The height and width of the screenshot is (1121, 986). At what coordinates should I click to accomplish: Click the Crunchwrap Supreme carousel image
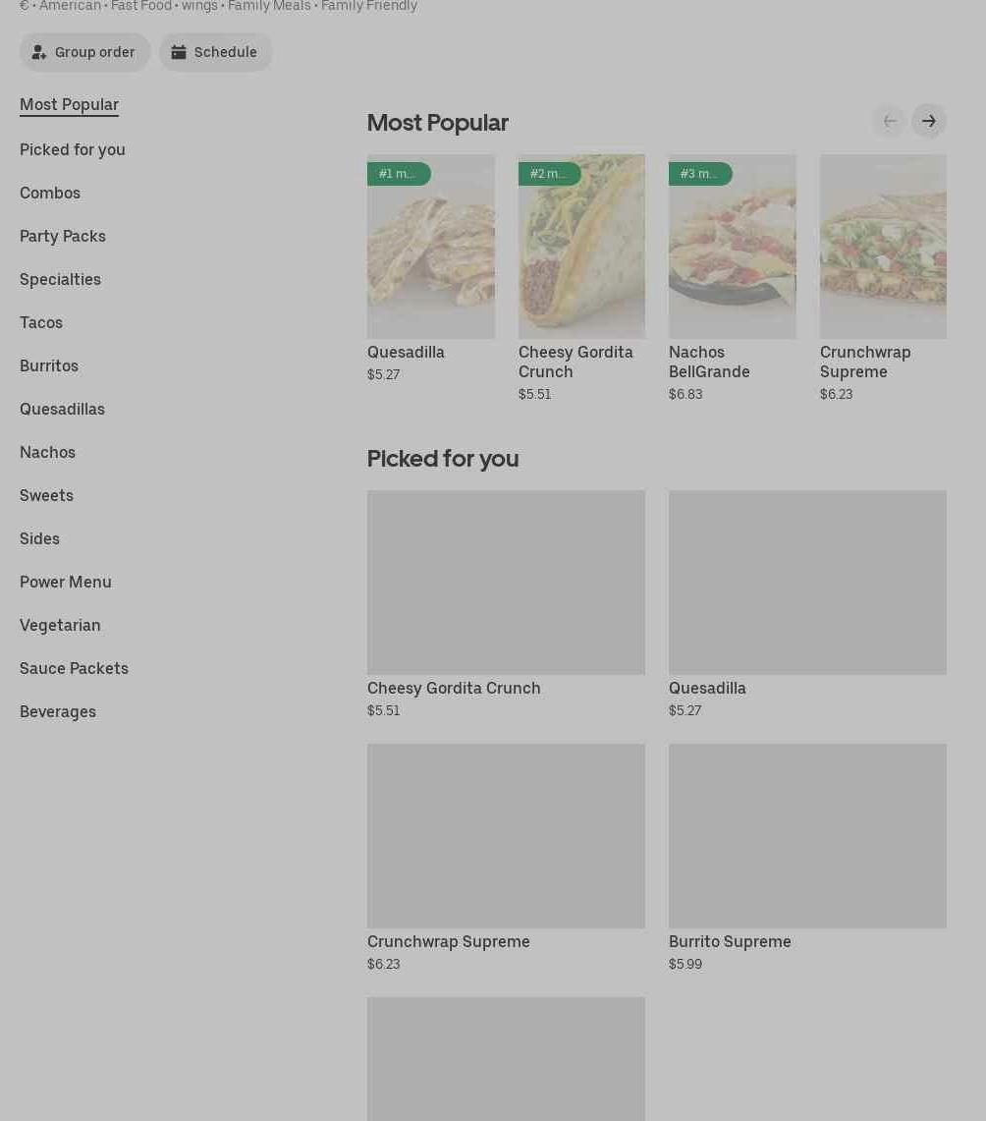882,247
